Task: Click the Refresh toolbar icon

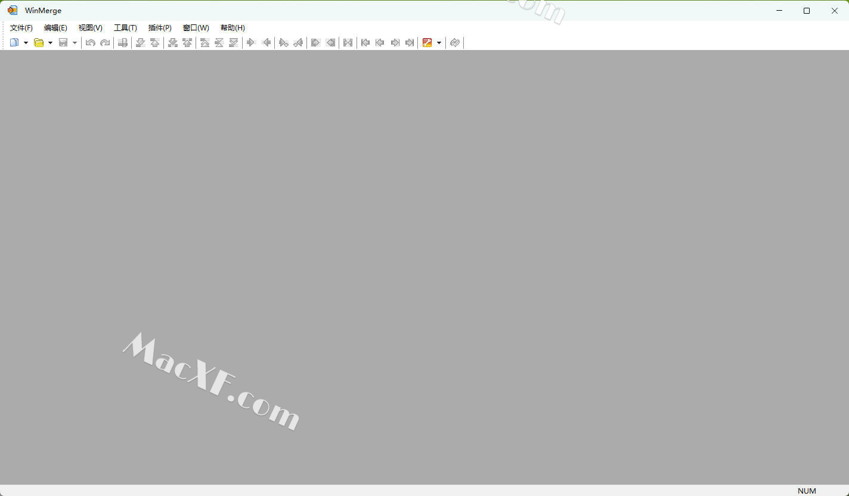Action: click(x=455, y=42)
